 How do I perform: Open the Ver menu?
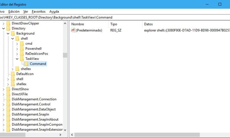click(x=26, y=11)
